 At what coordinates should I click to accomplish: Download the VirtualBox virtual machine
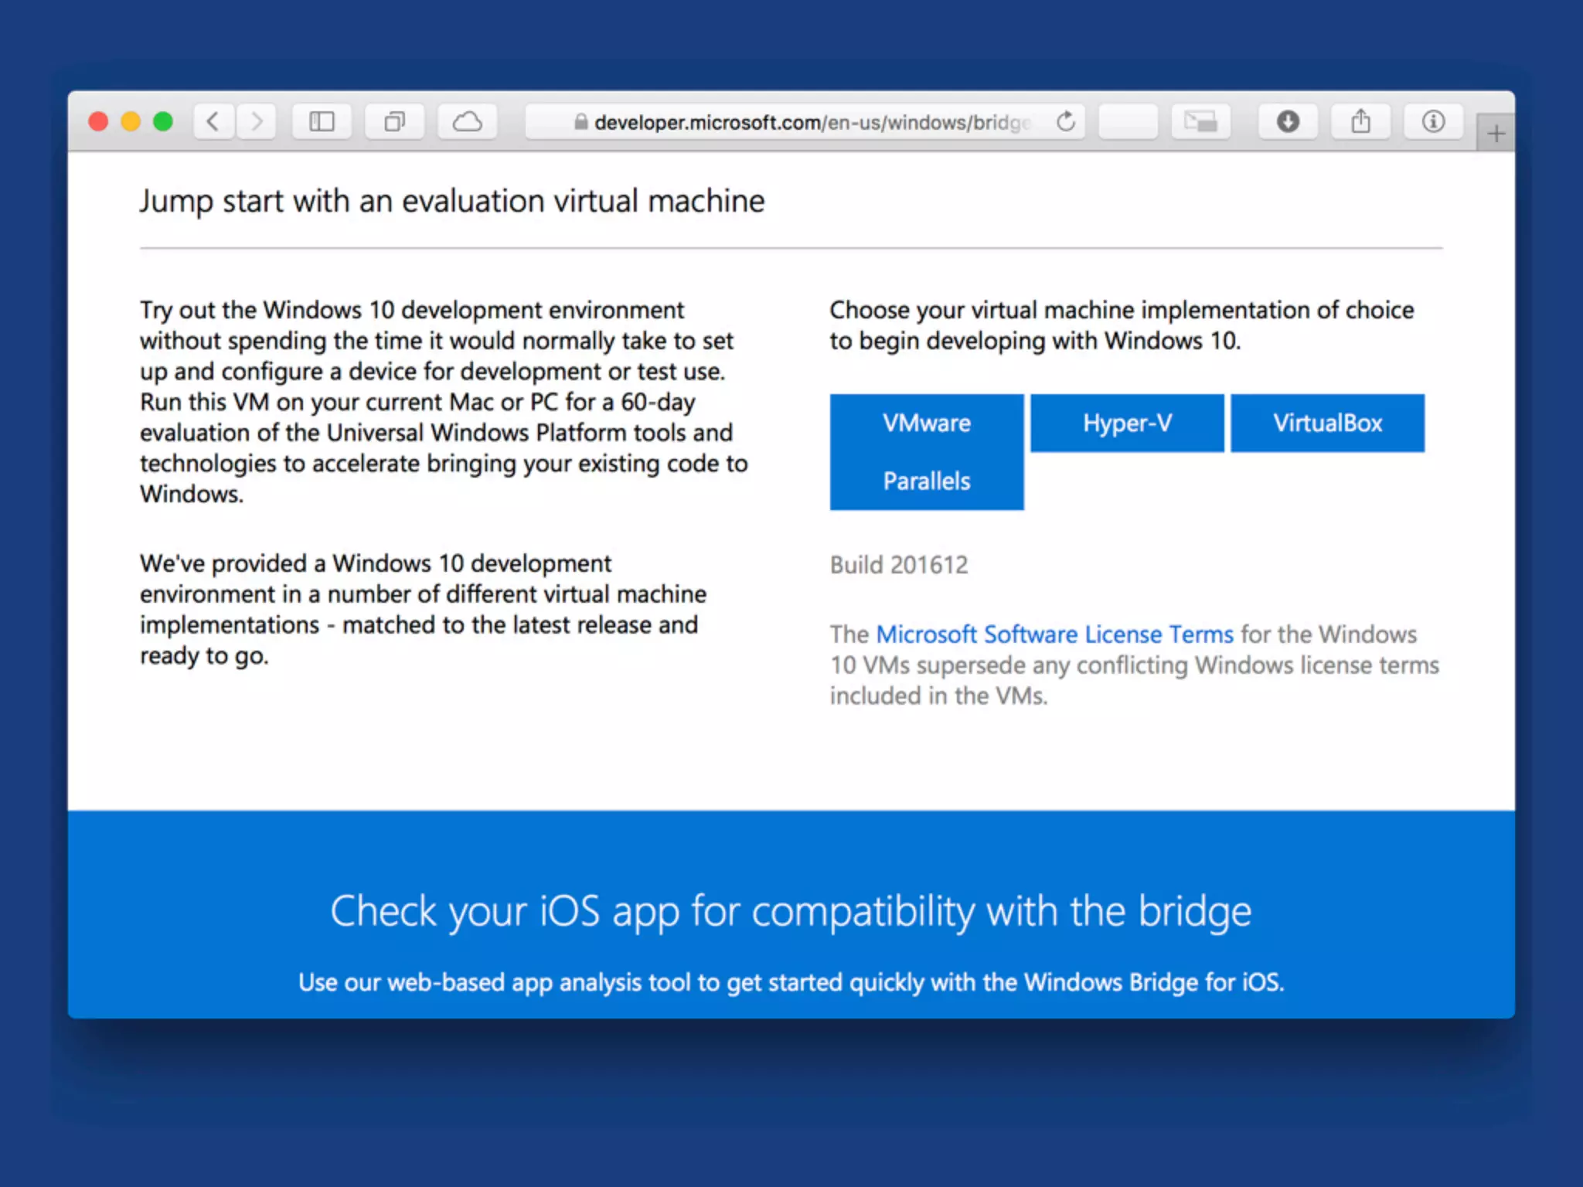[1327, 423]
